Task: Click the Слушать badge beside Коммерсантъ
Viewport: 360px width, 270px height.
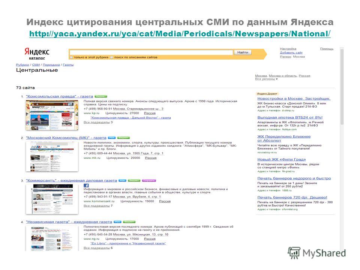Action: [149, 180]
